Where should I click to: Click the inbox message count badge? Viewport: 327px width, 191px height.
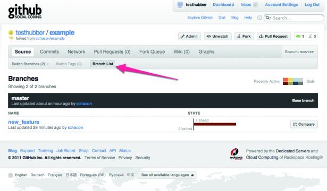[255, 5]
